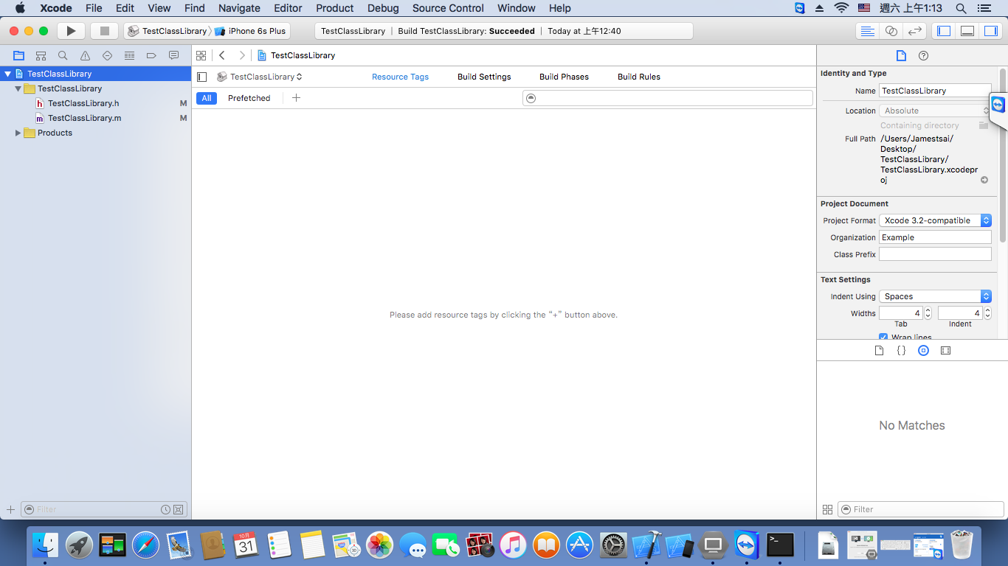Add a new resource tag
1008x566 pixels.
click(x=296, y=98)
